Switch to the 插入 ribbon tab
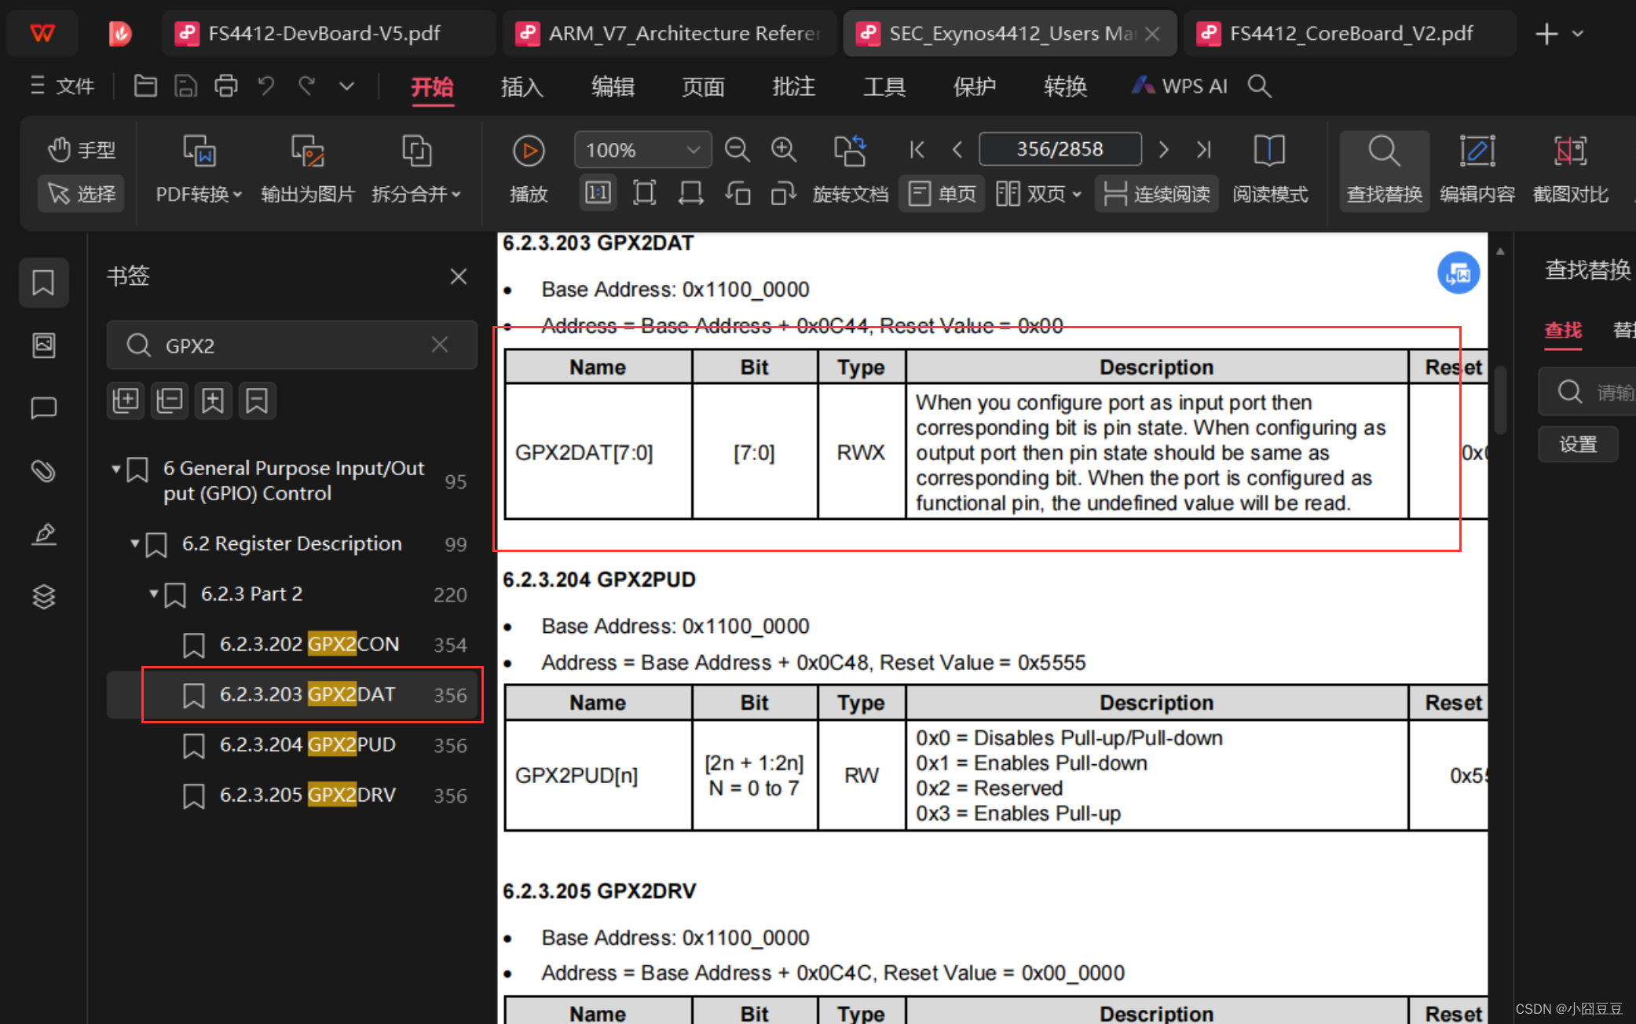 (522, 86)
